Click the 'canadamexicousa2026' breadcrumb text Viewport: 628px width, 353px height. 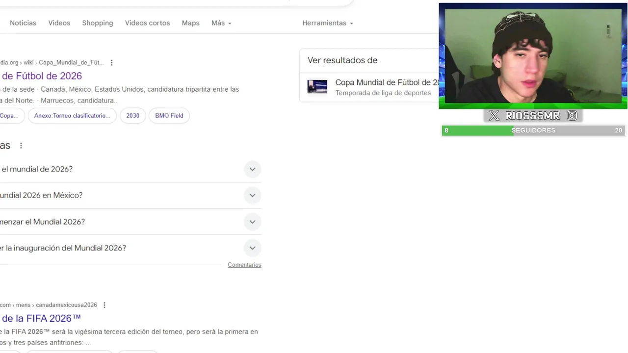pos(66,305)
